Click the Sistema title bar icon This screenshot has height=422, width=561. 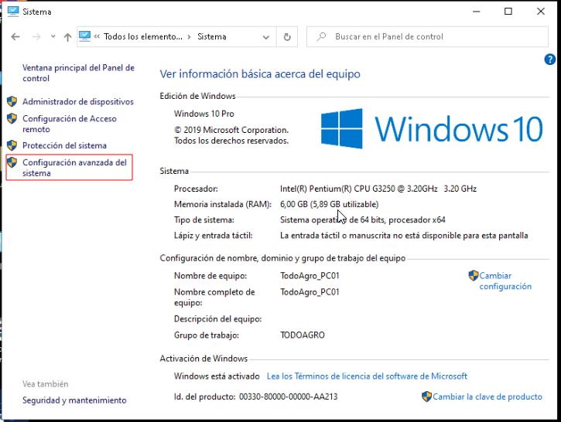click(x=13, y=12)
